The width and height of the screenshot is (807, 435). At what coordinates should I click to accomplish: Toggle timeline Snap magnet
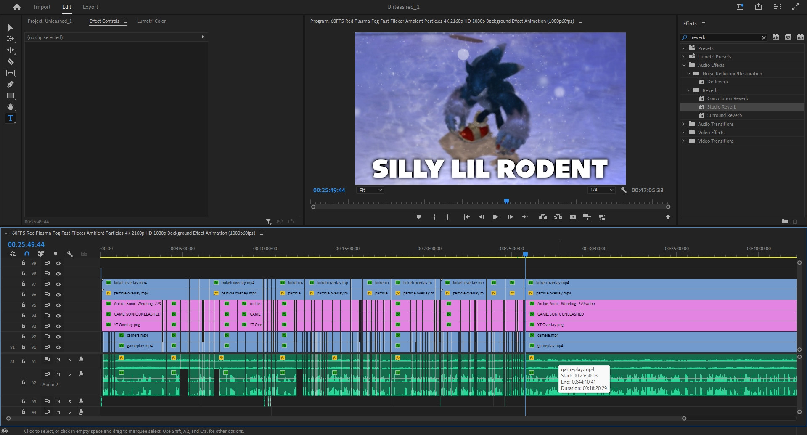pos(27,254)
